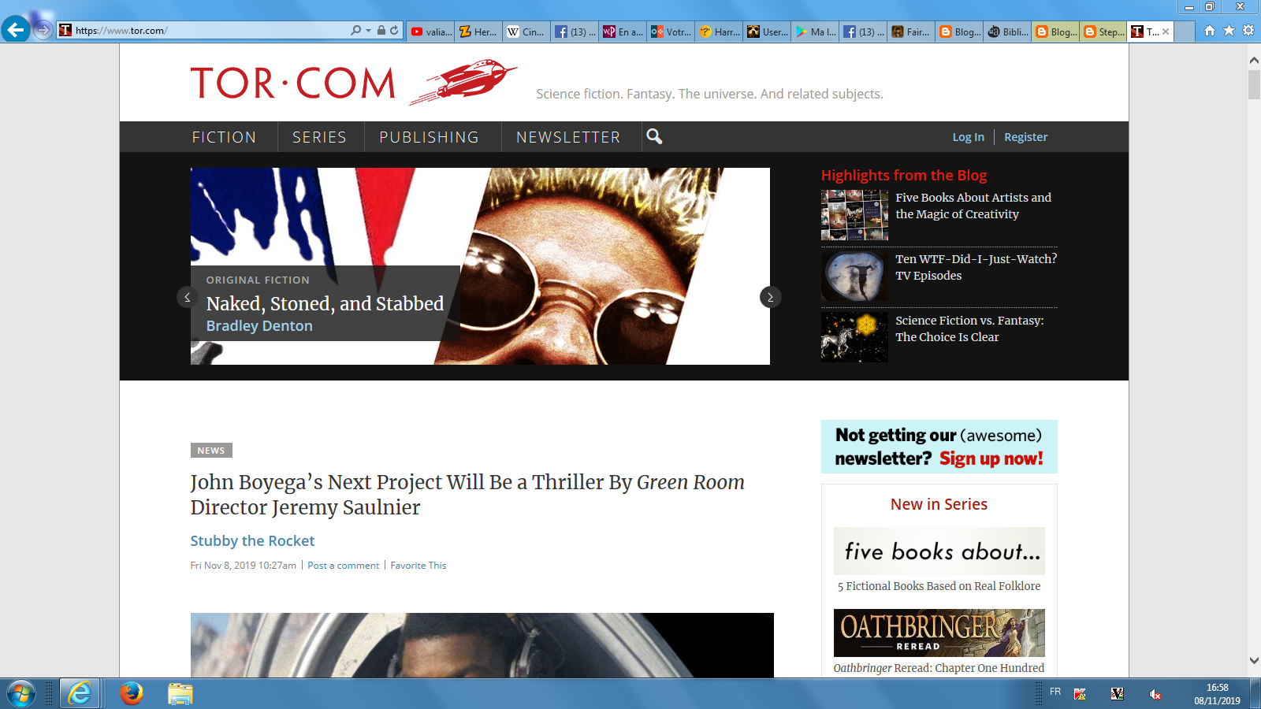Switch to the 'User...' tab

767,32
